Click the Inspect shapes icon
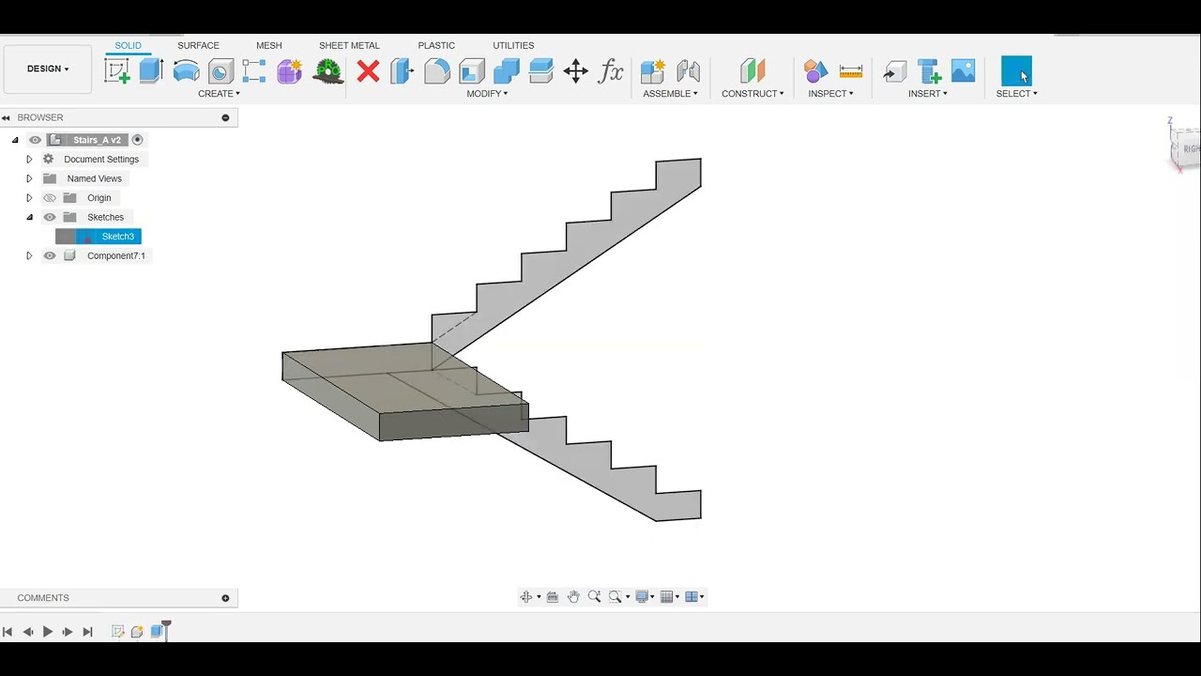The height and width of the screenshot is (676, 1201). tap(815, 71)
